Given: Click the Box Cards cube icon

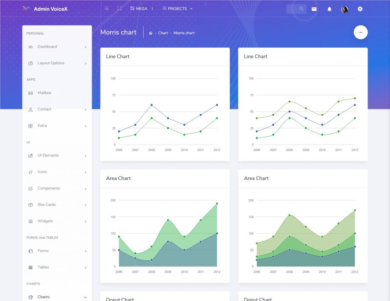Looking at the screenshot, I should [x=30, y=205].
